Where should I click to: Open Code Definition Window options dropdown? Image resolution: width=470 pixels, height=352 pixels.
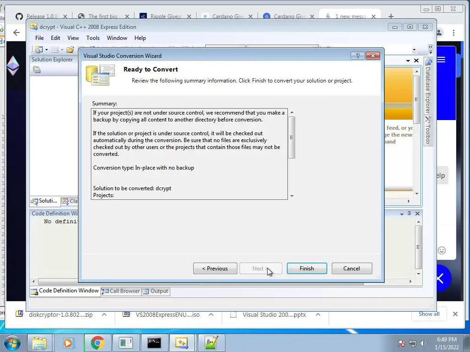pos(402,214)
